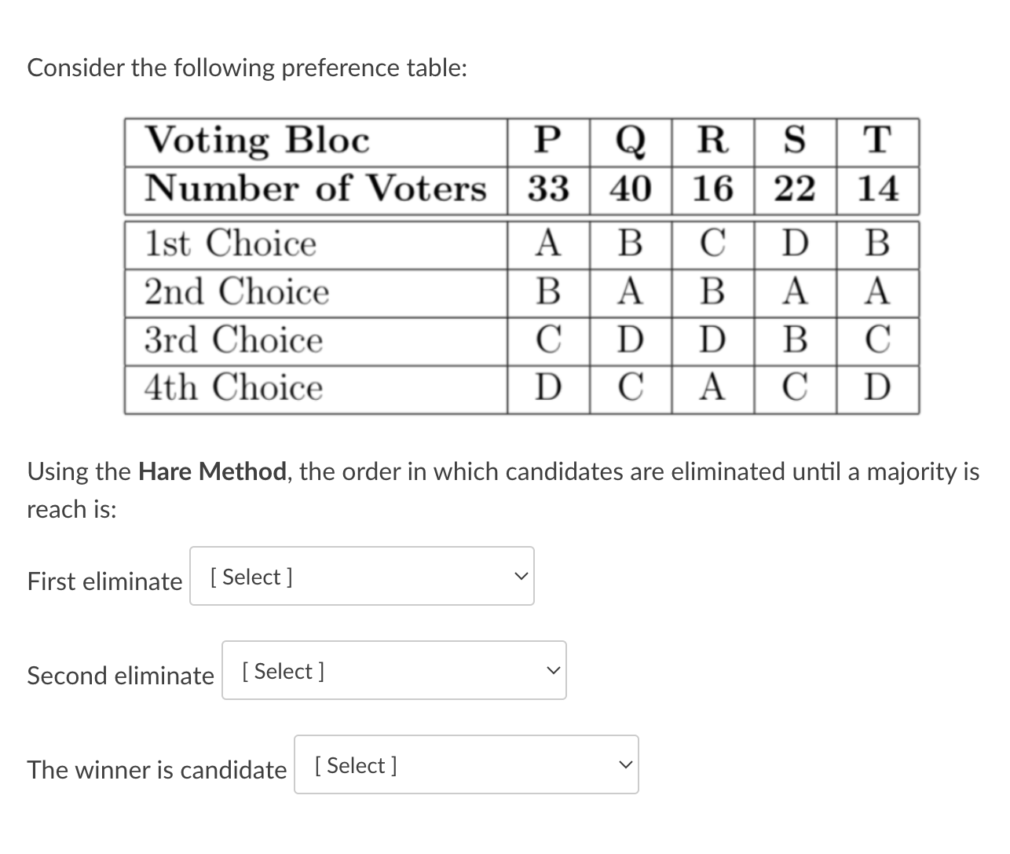Click the "First eliminate" label text

pyautogui.click(x=104, y=582)
